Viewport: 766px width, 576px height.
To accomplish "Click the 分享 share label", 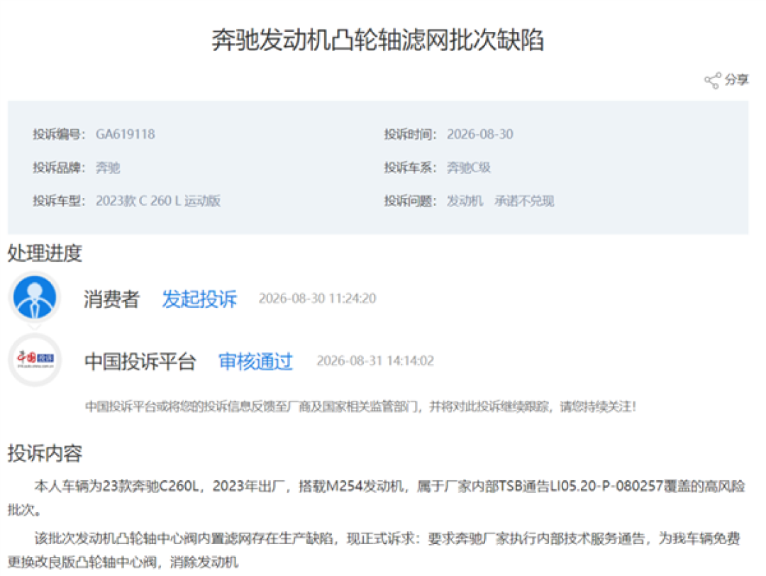I will (737, 79).
